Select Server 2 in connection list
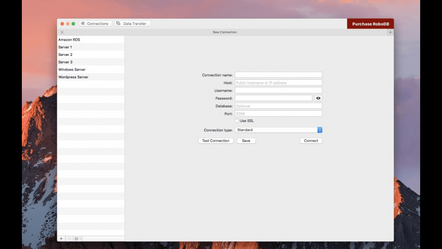This screenshot has width=442, height=249. tap(91, 54)
